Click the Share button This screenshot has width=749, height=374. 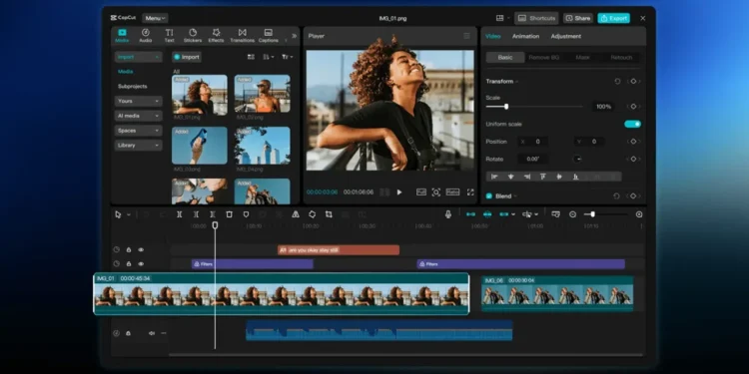pos(578,18)
